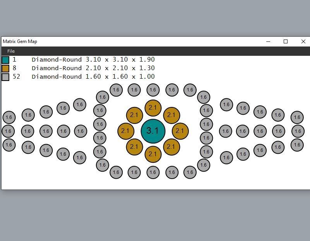Screen dimensions: 310x241
Task: Select the 2.1 gem directly left of the 3.1 gem
Action: [126, 131]
